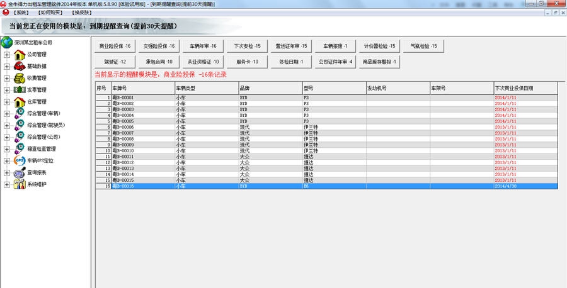The height and width of the screenshot is (288, 567).
Task: Expand the 查询报表 tree node
Action: [x=7, y=172]
